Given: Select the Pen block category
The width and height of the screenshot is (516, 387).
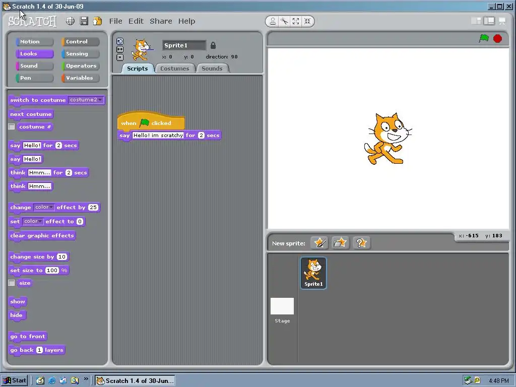Looking at the screenshot, I should [x=34, y=78].
